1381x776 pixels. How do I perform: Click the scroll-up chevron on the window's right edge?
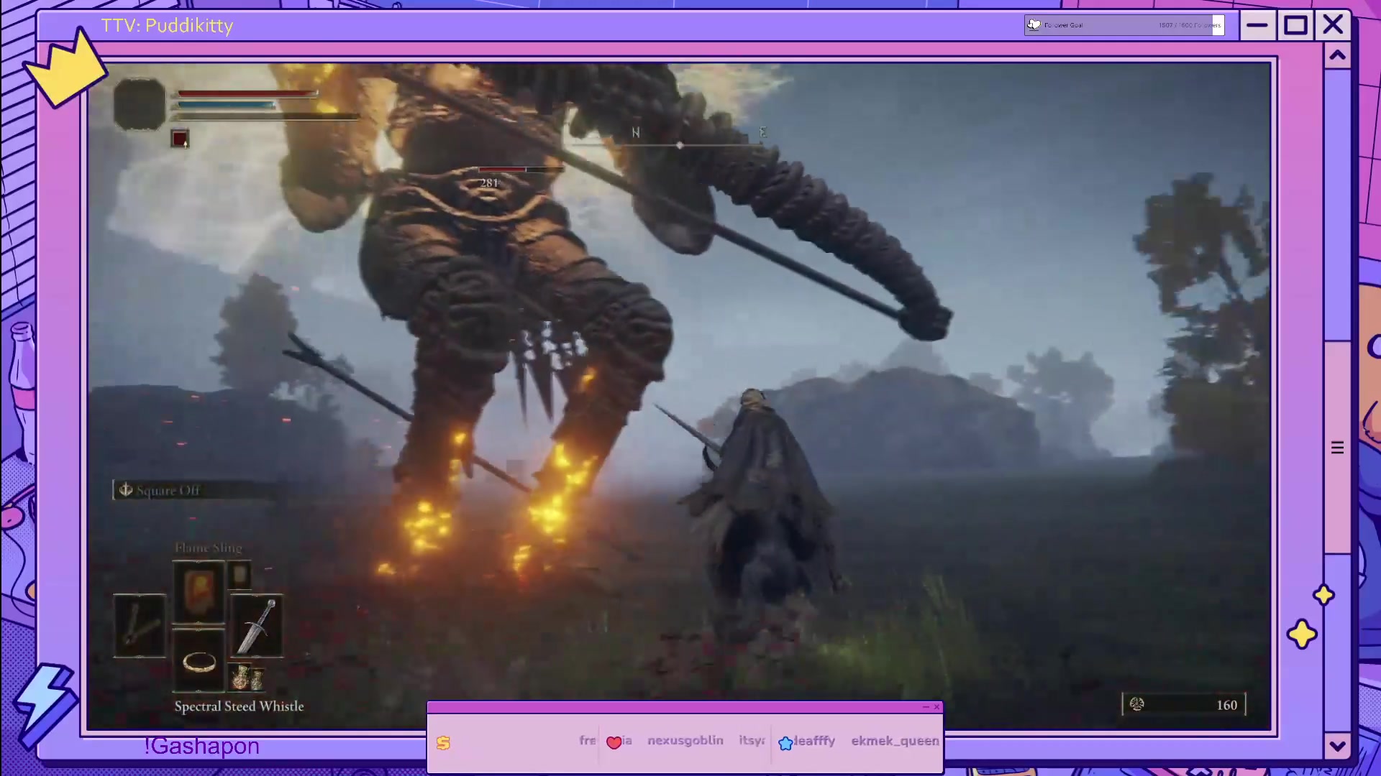click(1338, 56)
